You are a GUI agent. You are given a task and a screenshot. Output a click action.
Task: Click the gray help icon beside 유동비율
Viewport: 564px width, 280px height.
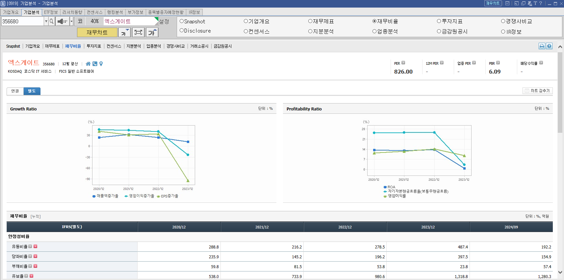point(30,246)
